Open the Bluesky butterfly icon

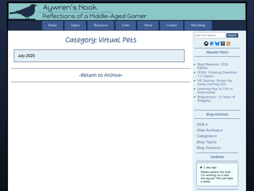[217, 43]
